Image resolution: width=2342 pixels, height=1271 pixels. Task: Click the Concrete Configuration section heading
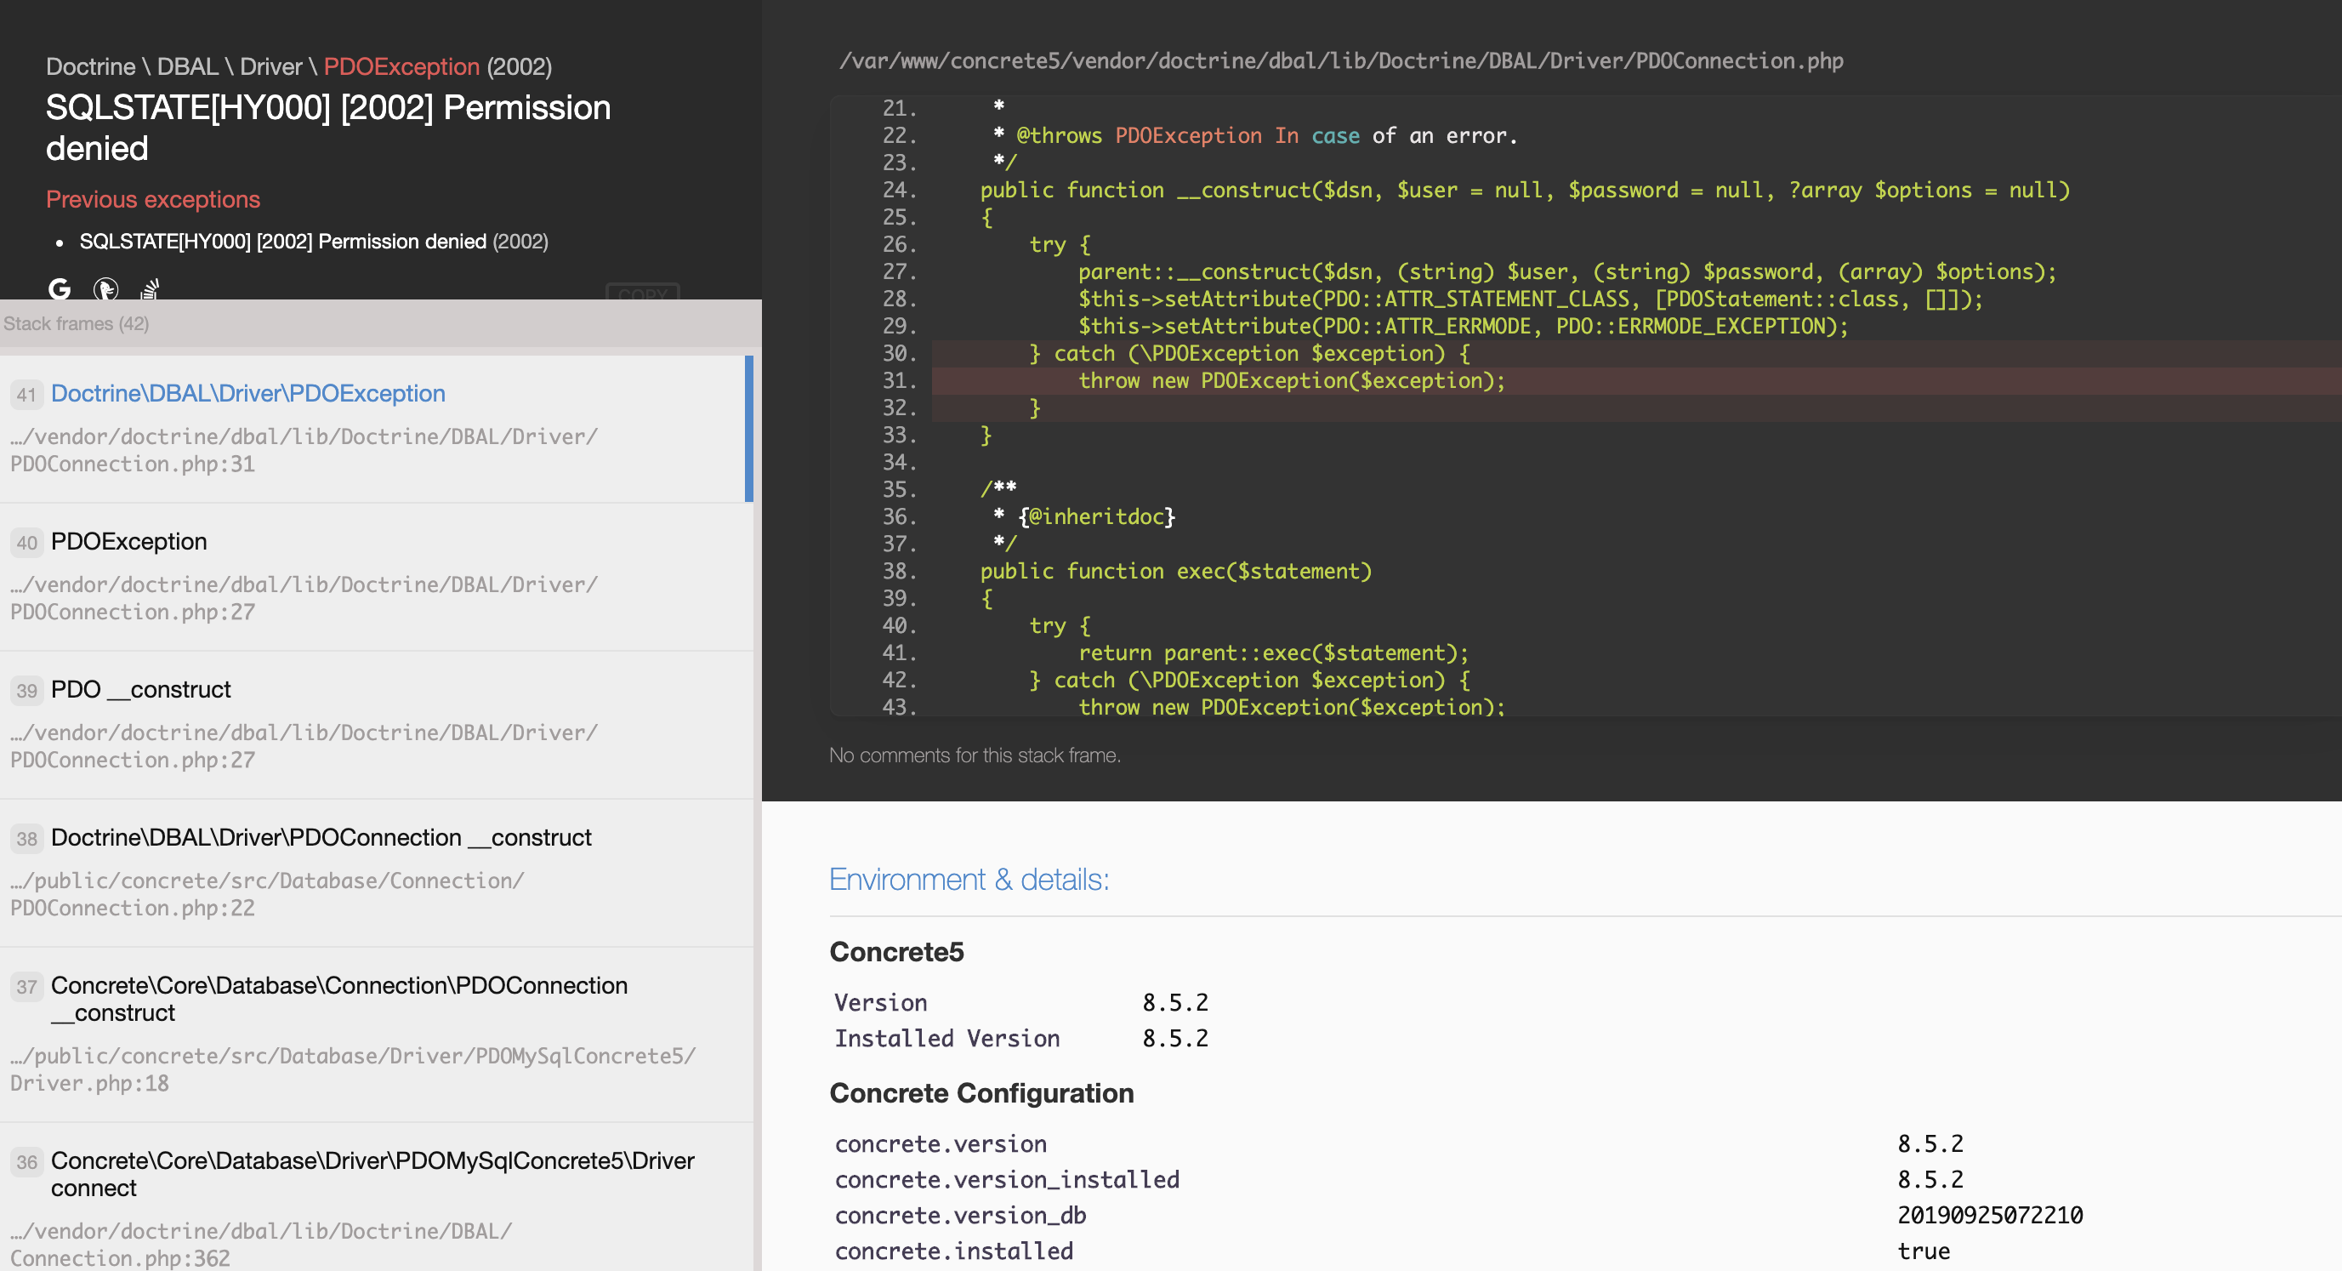click(982, 1092)
